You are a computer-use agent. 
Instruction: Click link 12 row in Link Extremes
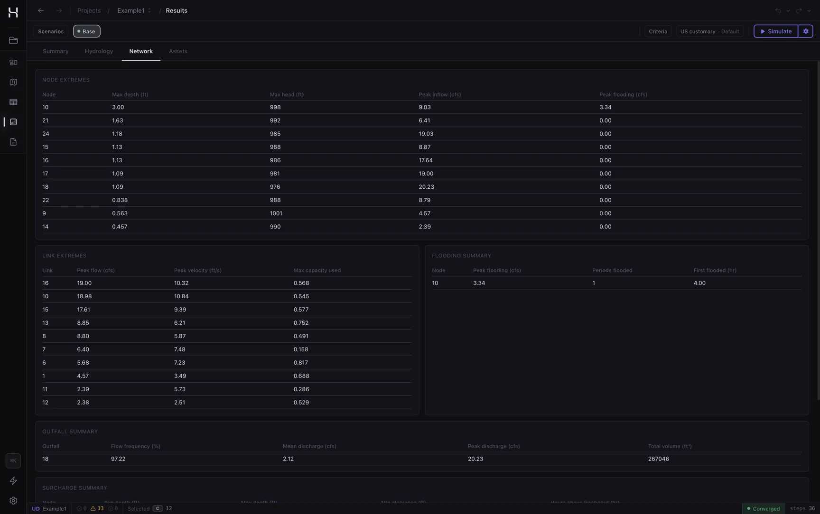pos(227,403)
